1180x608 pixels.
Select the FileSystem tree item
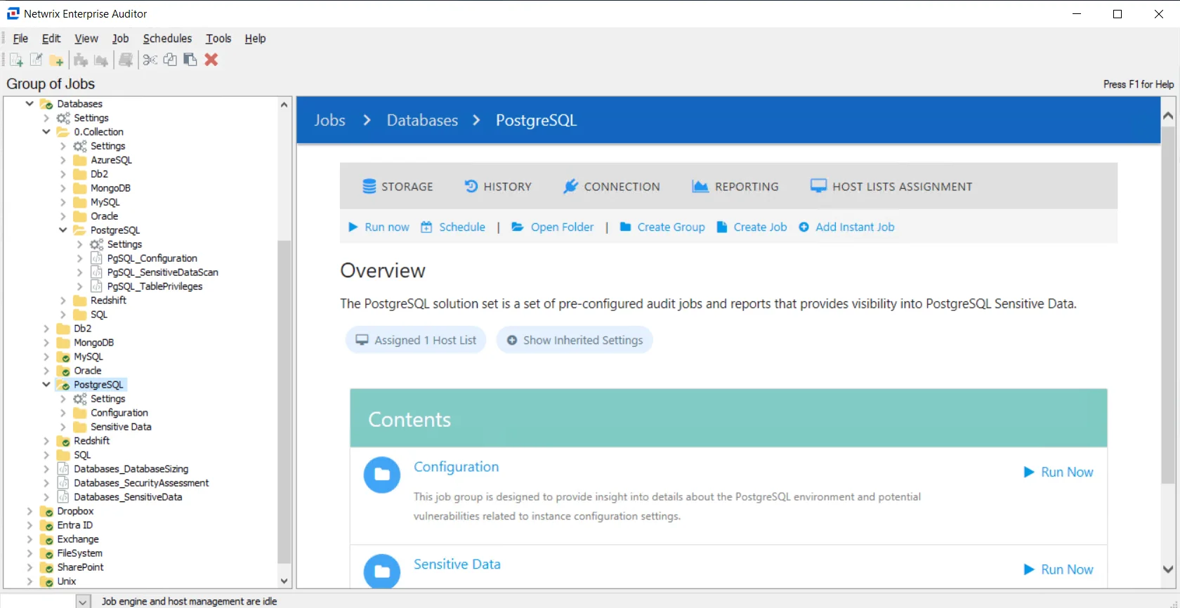click(x=79, y=553)
